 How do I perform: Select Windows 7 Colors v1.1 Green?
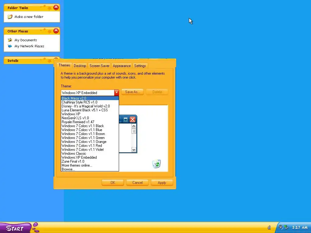(90, 138)
